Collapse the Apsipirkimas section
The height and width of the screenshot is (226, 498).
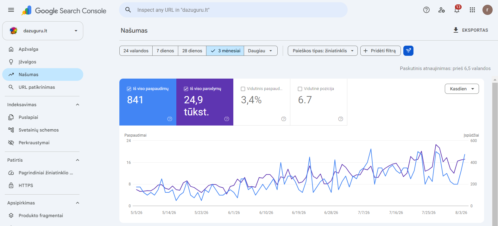78,203
